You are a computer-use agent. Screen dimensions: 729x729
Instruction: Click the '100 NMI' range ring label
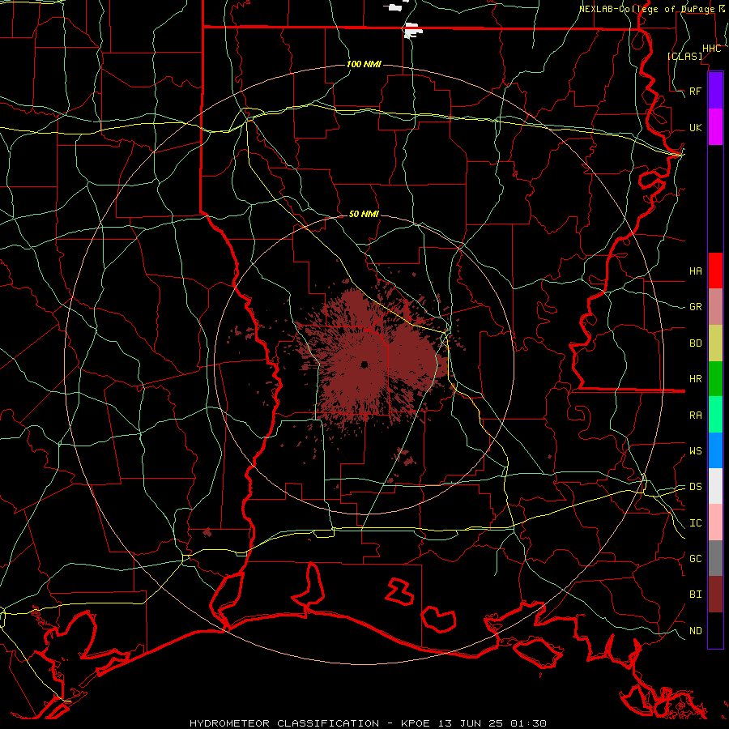point(364,64)
